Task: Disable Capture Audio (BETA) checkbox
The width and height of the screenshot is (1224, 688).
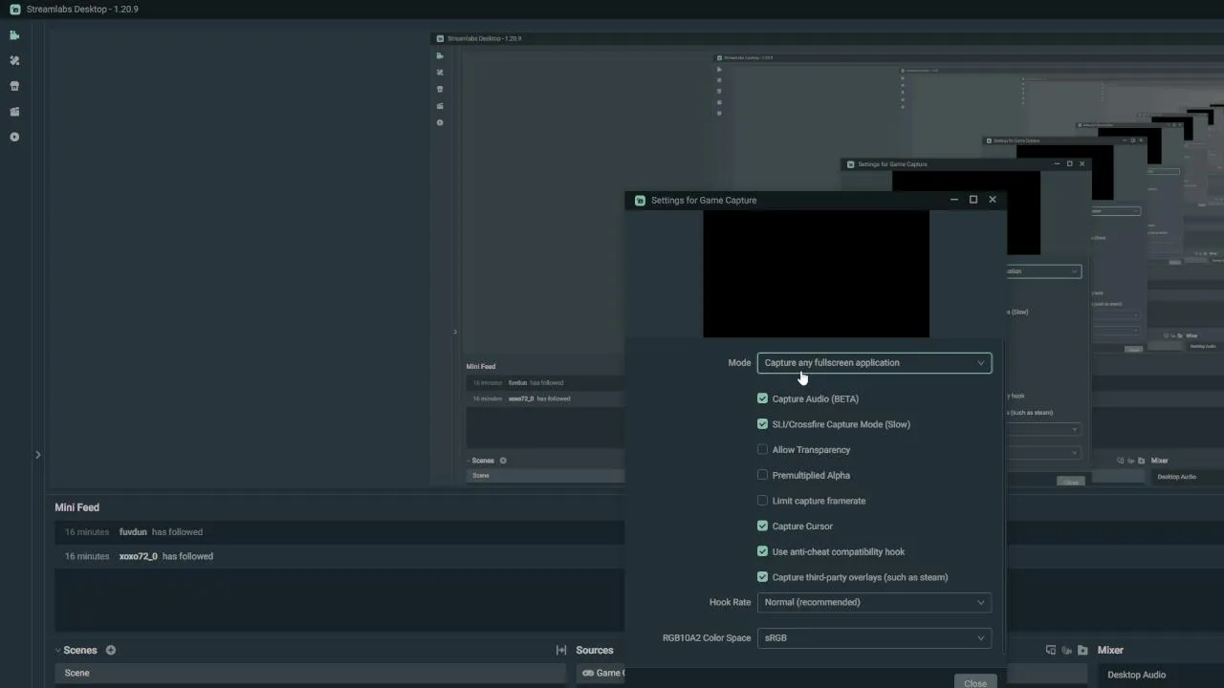Action: [x=762, y=398]
